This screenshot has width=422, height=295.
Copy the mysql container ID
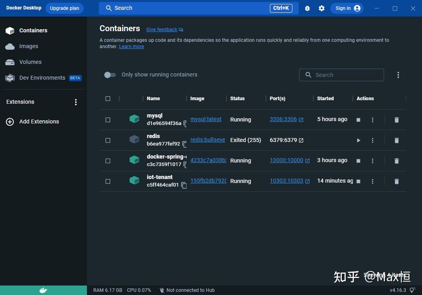184,124
